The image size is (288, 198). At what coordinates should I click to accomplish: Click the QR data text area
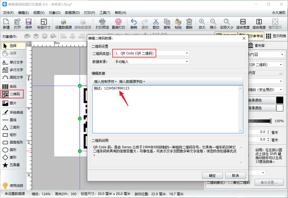click(x=168, y=109)
